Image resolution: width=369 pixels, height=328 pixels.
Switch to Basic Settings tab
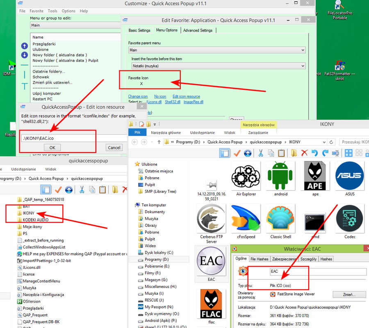[139, 30]
